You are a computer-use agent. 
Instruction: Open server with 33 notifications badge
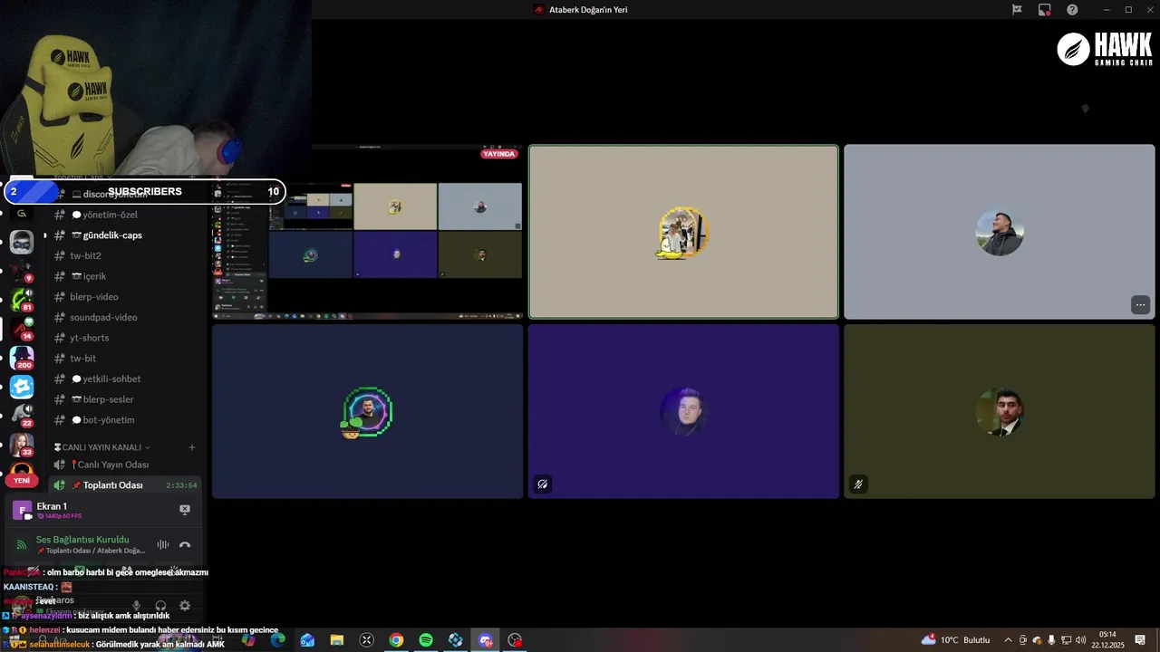pyautogui.click(x=22, y=445)
